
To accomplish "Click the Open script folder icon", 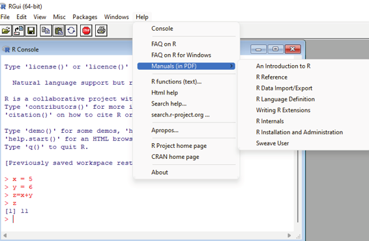I will (x=6, y=31).
